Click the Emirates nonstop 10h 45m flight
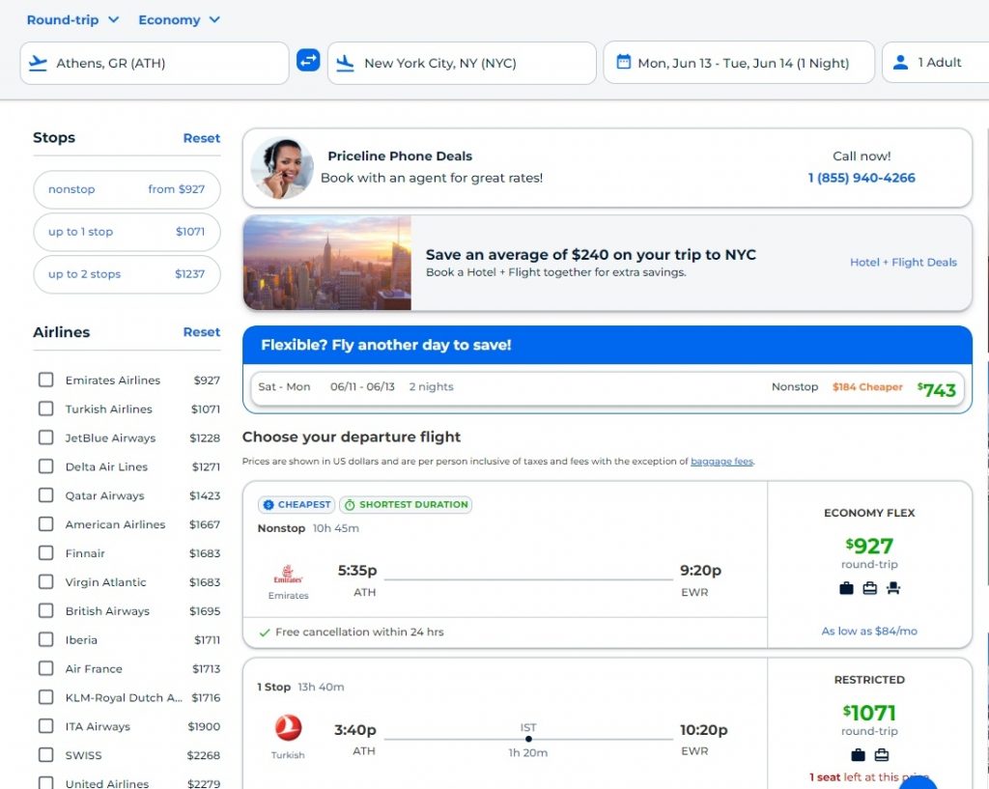 tap(504, 565)
